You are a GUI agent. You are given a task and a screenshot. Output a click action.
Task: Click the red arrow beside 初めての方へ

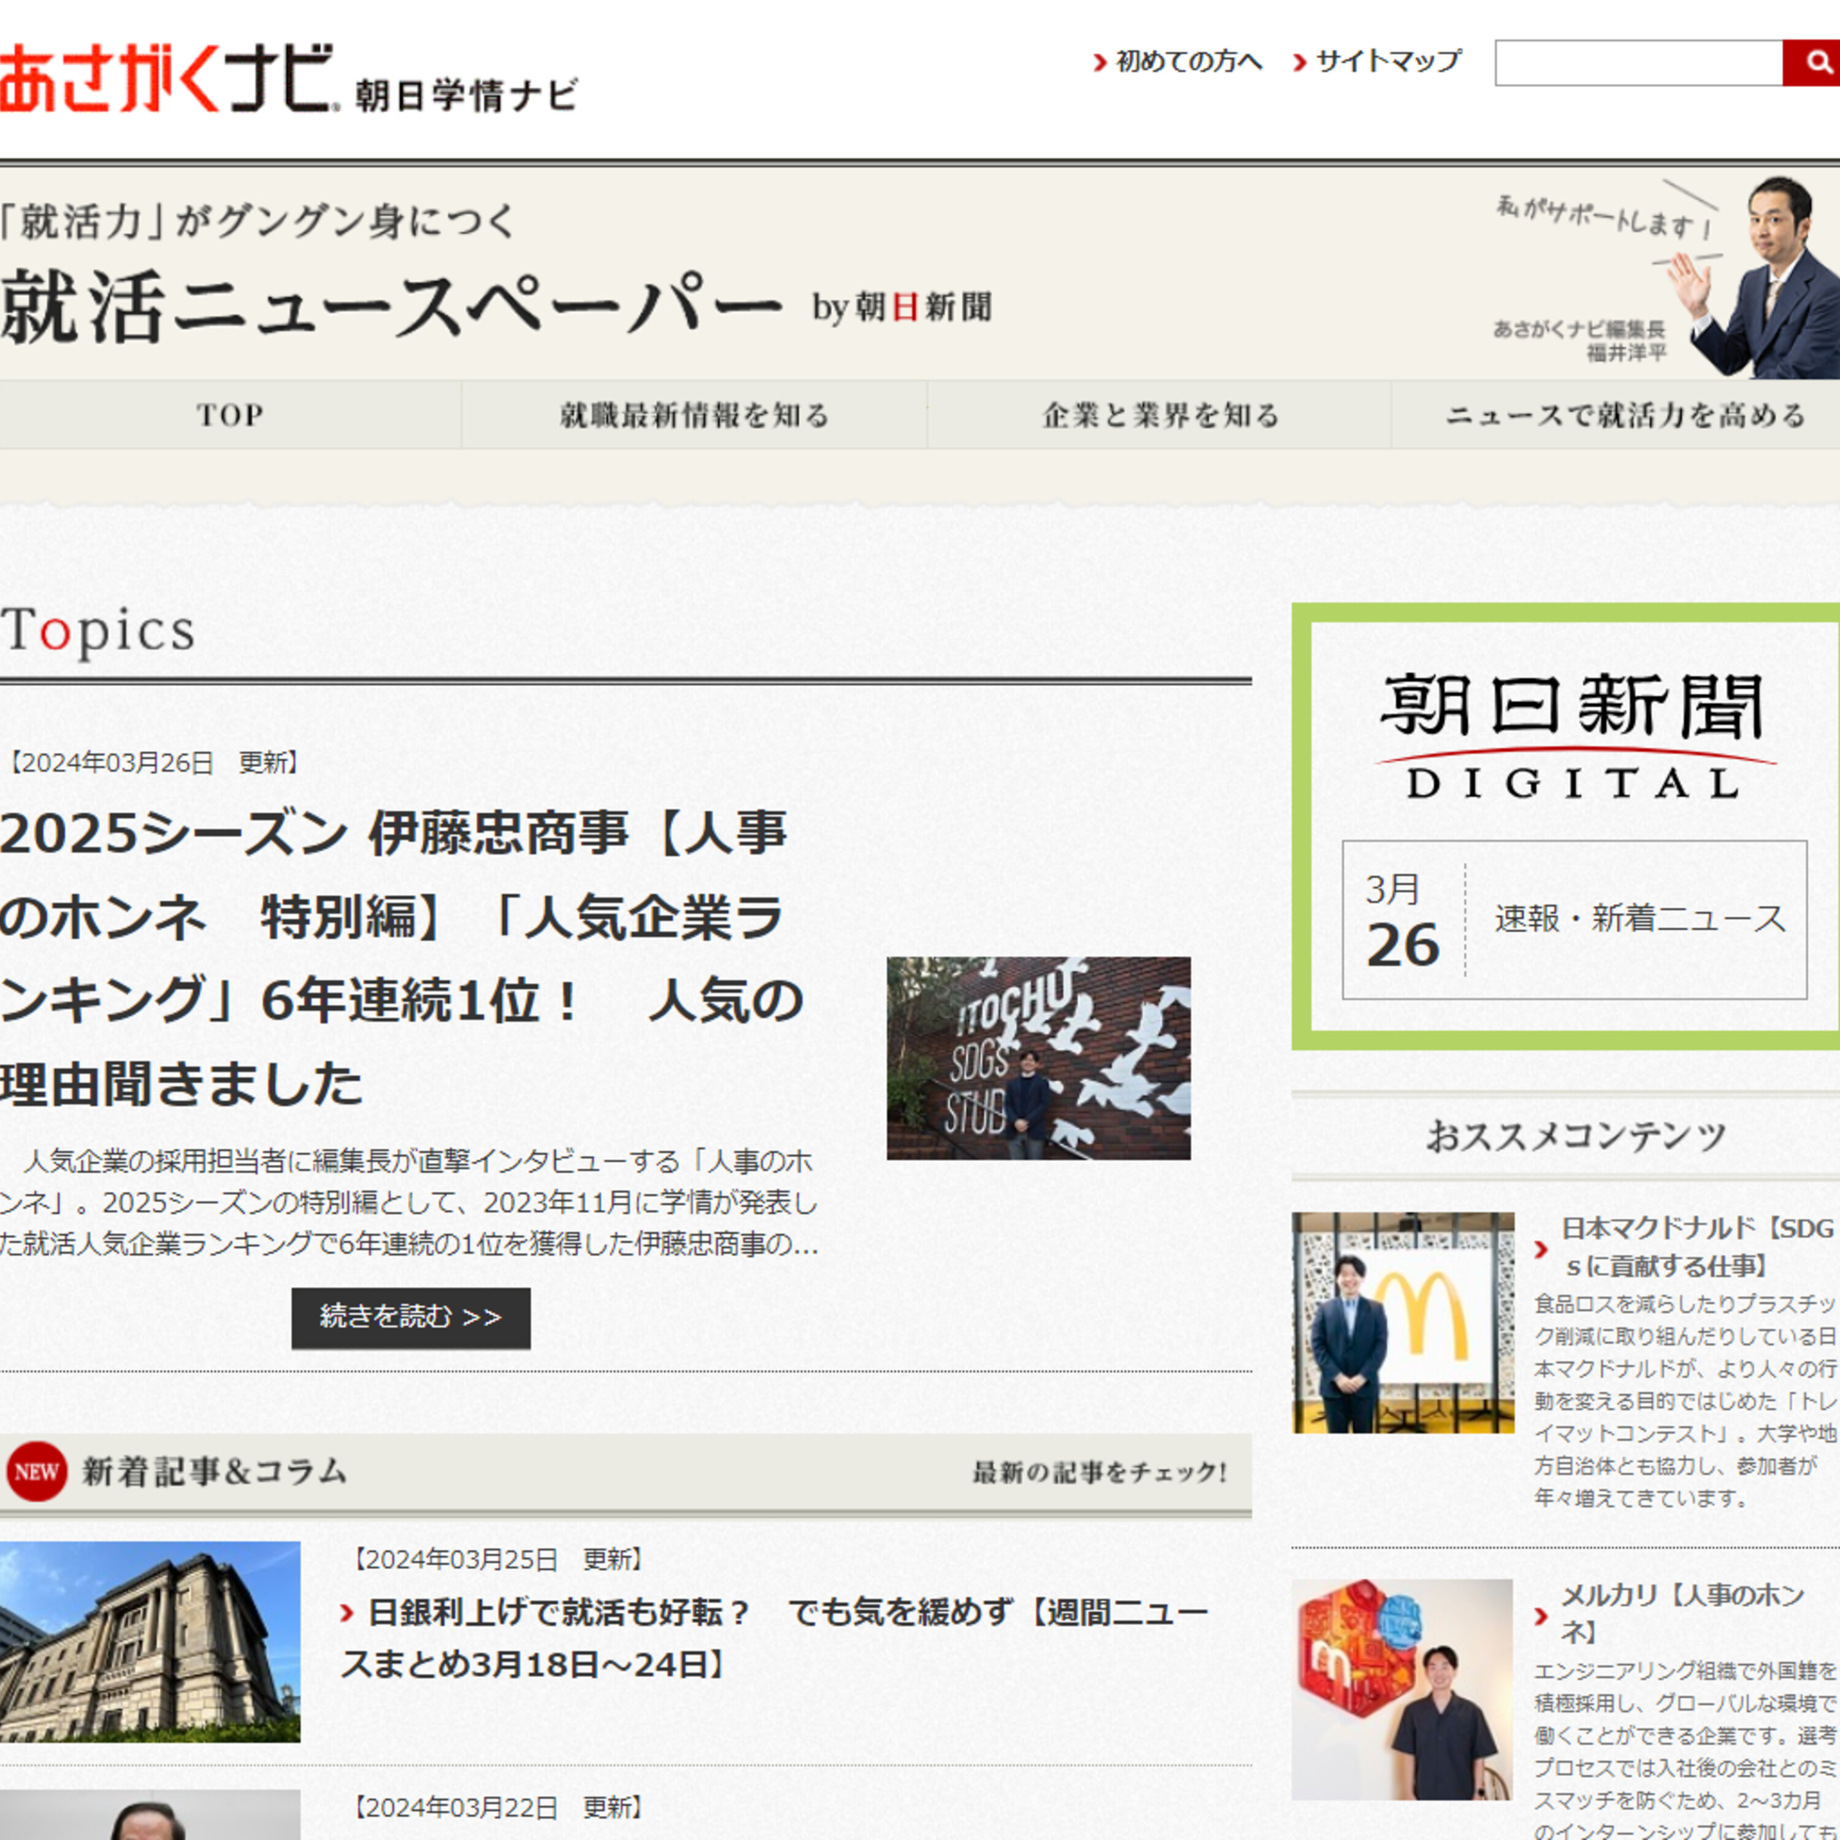click(1100, 63)
